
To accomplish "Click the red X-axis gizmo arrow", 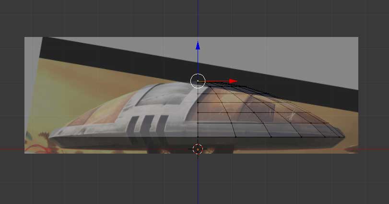I will point(233,81).
